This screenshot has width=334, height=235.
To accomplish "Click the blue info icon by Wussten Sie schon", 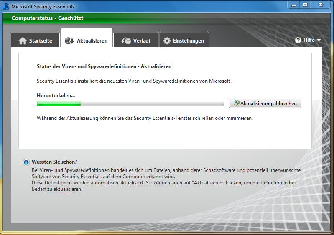I will 26,162.
